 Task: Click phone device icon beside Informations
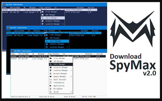51,83
